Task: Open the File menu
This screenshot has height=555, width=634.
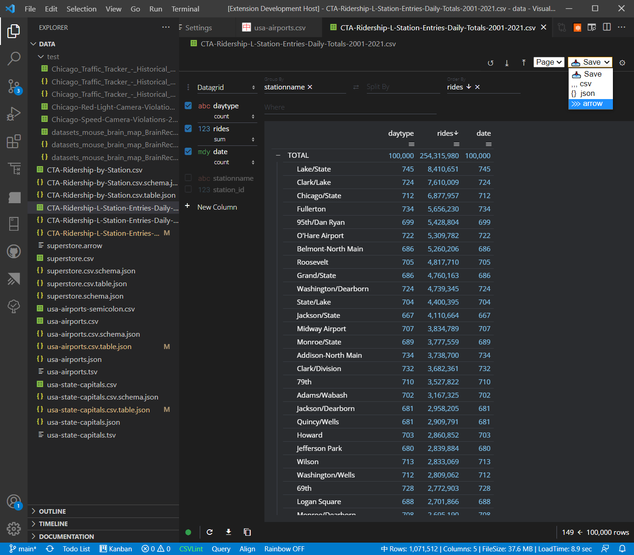Action: [x=30, y=9]
